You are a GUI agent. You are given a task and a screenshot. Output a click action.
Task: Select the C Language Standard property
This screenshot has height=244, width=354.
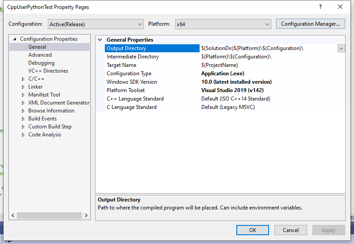[131, 107]
